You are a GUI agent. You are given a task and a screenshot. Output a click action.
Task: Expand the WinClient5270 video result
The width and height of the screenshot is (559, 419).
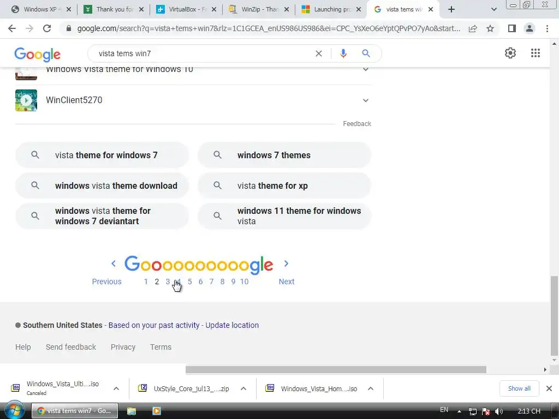(x=365, y=100)
